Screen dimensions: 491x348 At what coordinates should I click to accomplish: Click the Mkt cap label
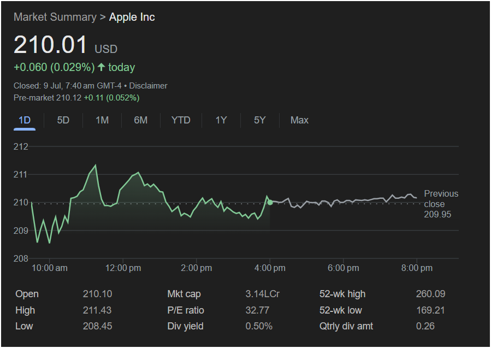(184, 294)
